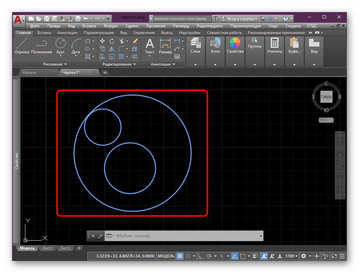The width and height of the screenshot is (359, 273).
Task: Select the Move tool icon
Action: coord(102,41)
